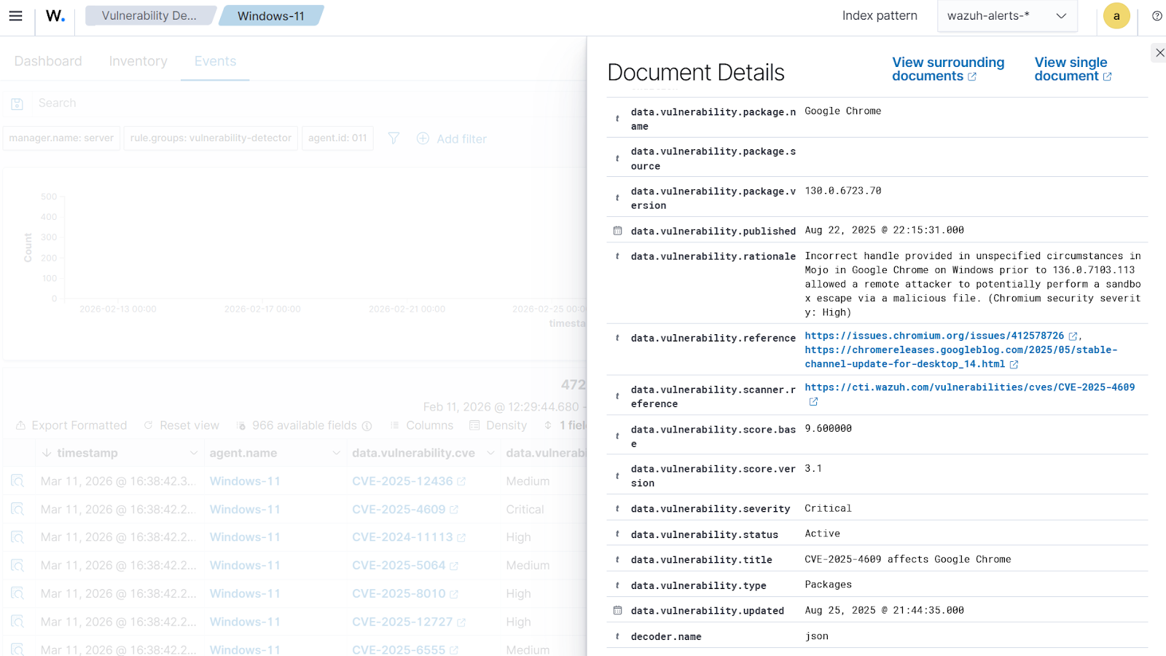Select the agent.id: 011 filter pill
Screen dimensions: 1166x656
(x=337, y=138)
